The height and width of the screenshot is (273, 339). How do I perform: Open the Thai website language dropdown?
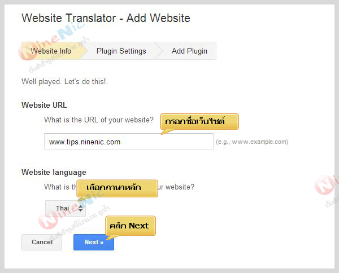[65, 208]
